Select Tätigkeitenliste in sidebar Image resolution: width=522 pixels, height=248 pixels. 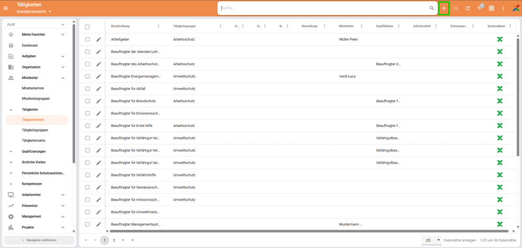[37, 120]
